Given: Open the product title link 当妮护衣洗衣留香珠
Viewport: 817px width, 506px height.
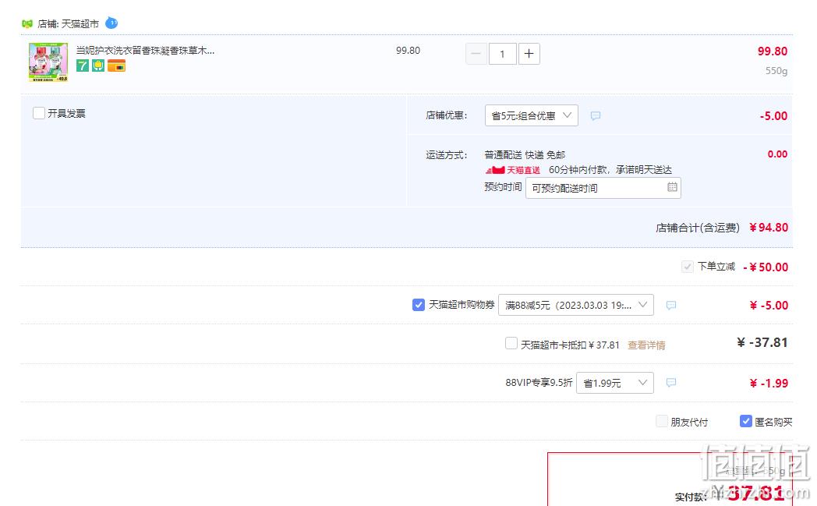Looking at the screenshot, I should [x=145, y=51].
